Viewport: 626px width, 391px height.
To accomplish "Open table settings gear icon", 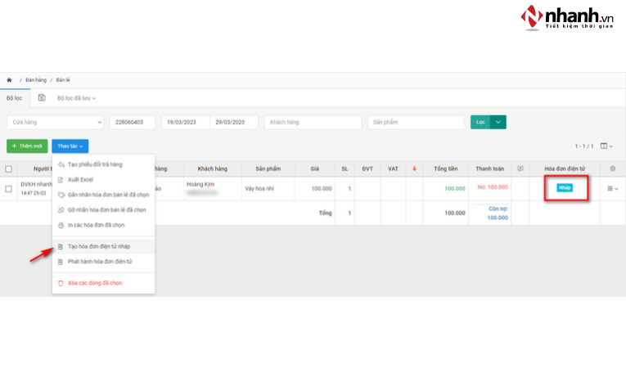I will click(613, 169).
